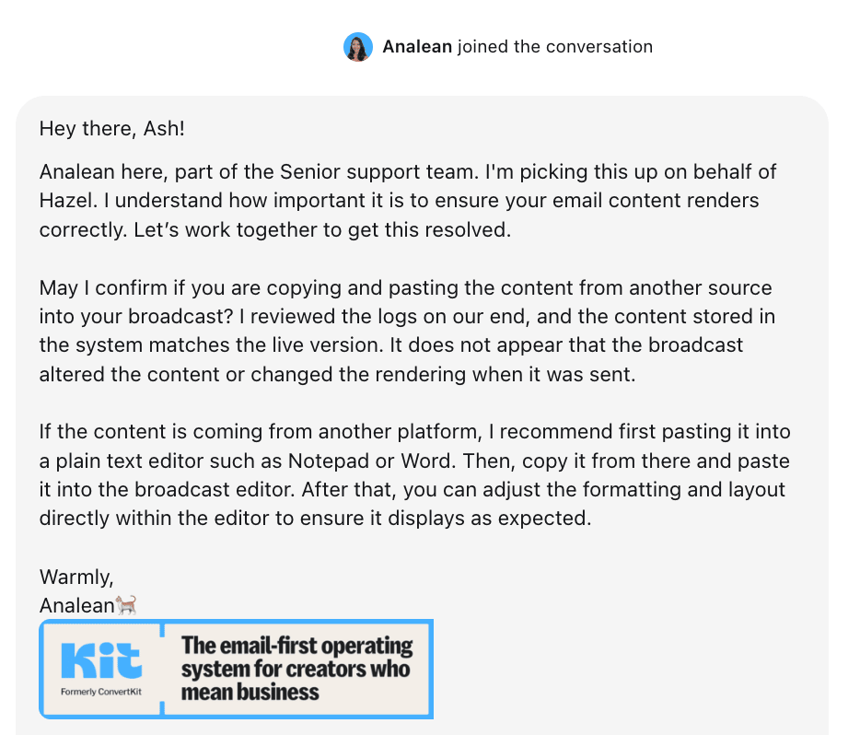Click the word 'Word' after Notepad
Image resolution: width=860 pixels, height=735 pixels.
pos(425,461)
